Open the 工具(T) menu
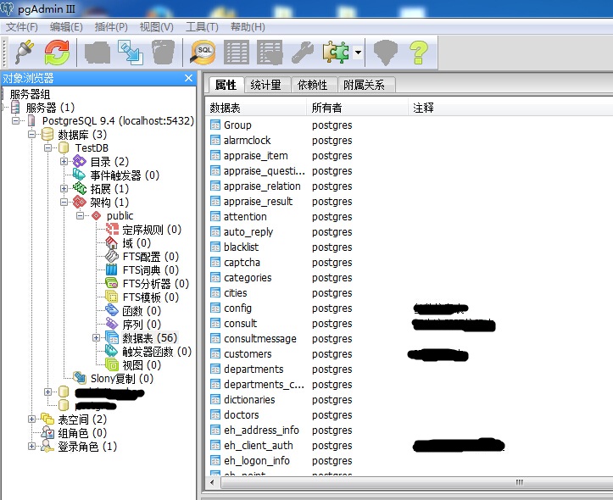The width and height of the screenshot is (613, 500). [x=202, y=27]
